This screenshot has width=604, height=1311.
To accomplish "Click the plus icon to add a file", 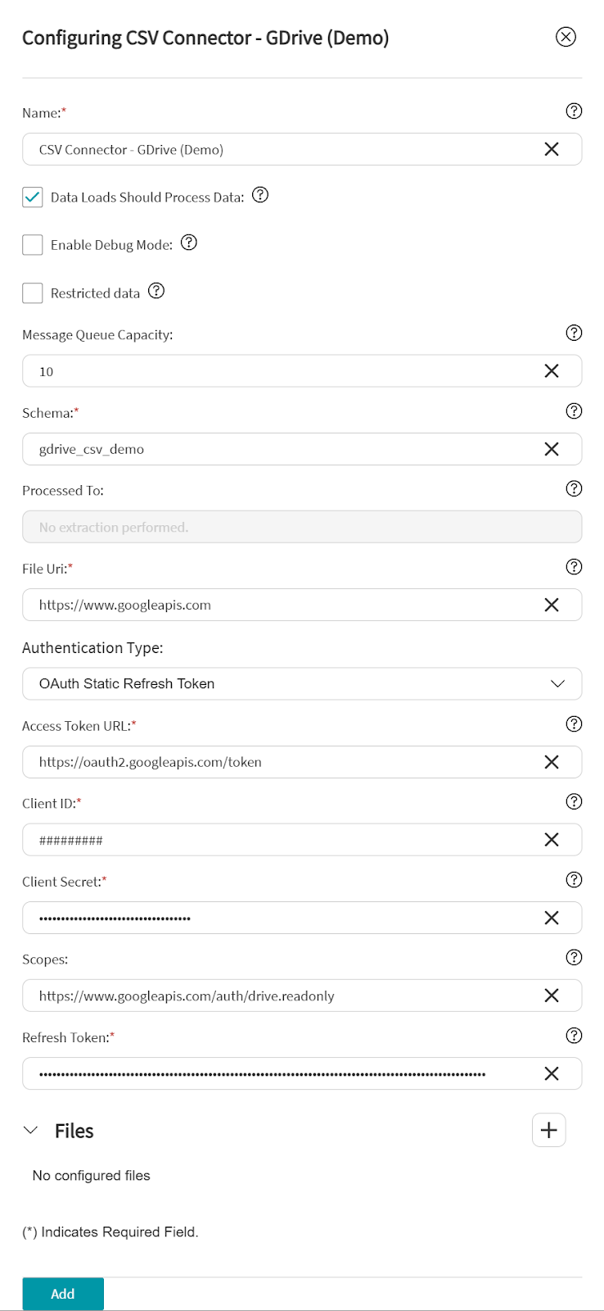I will (x=548, y=1130).
